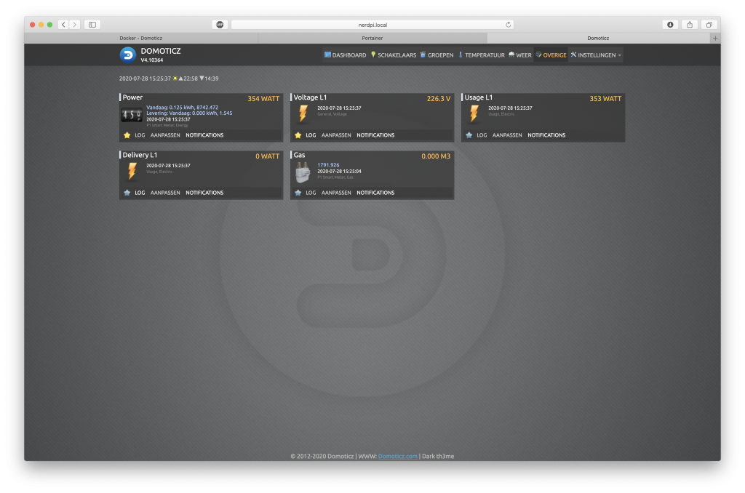
Task: Click the 354 WATT power value
Action: (x=263, y=99)
